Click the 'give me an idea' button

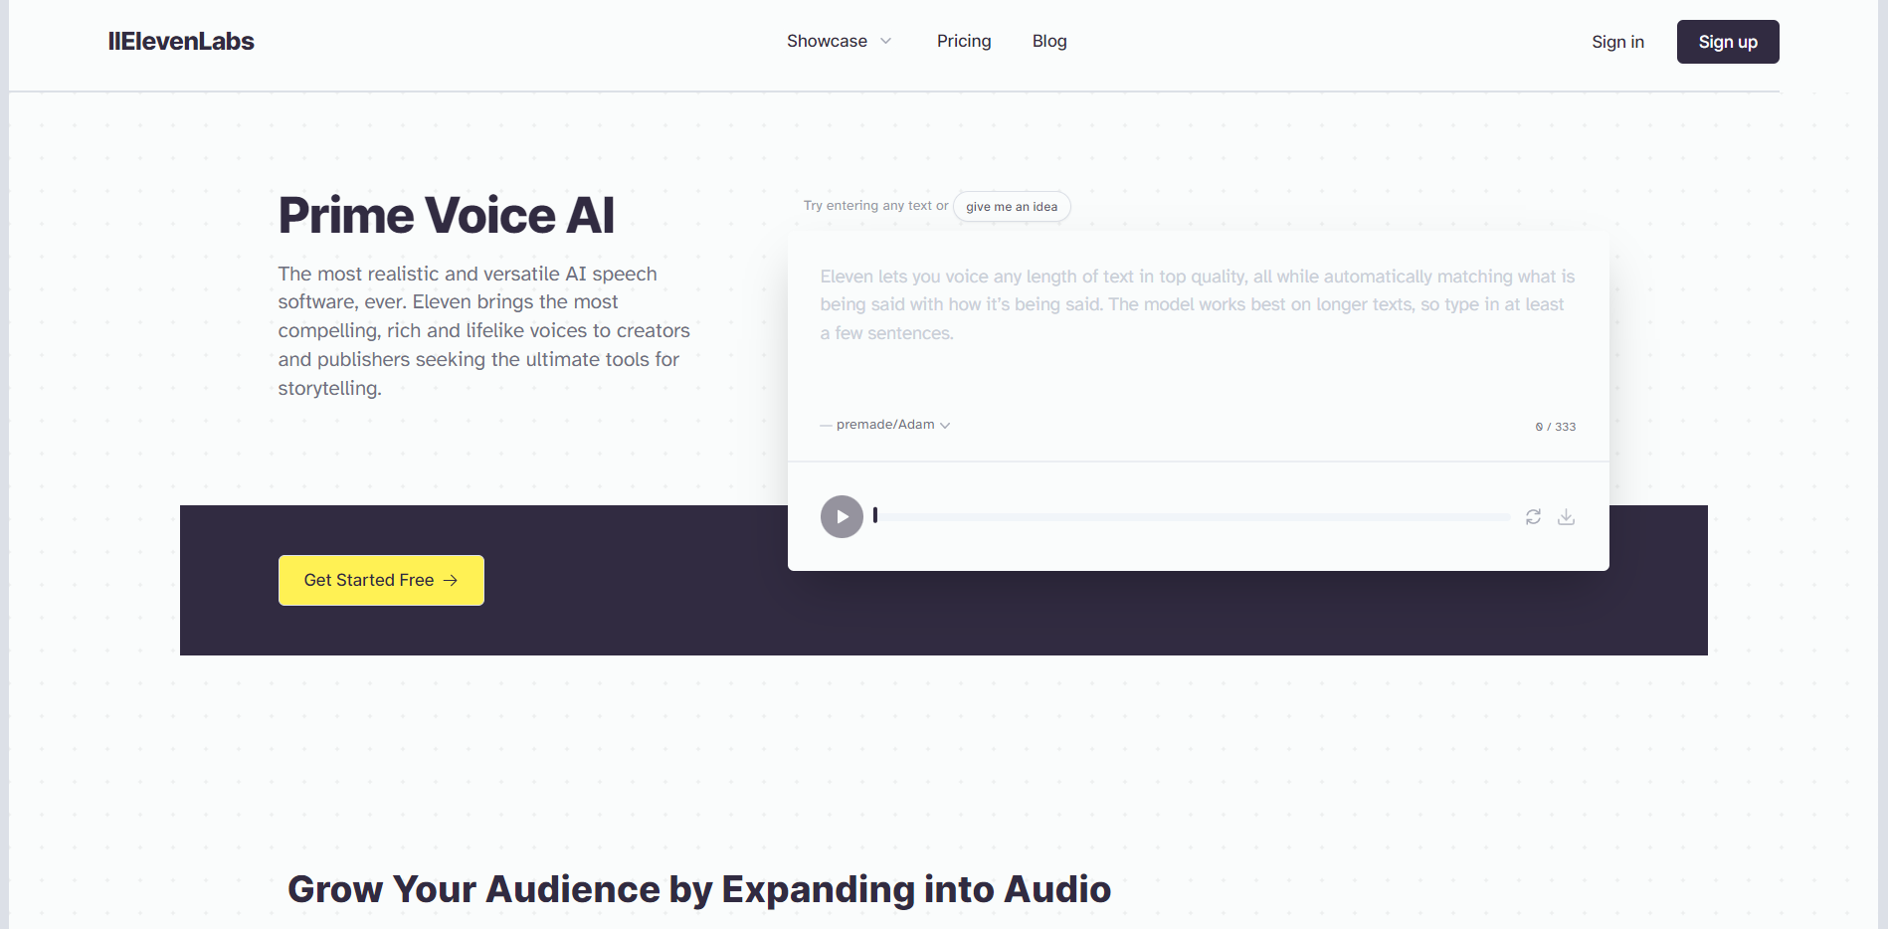click(1011, 207)
